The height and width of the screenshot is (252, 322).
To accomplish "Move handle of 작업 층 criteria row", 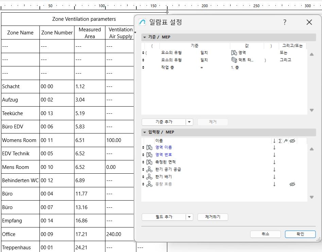I will (143, 67).
